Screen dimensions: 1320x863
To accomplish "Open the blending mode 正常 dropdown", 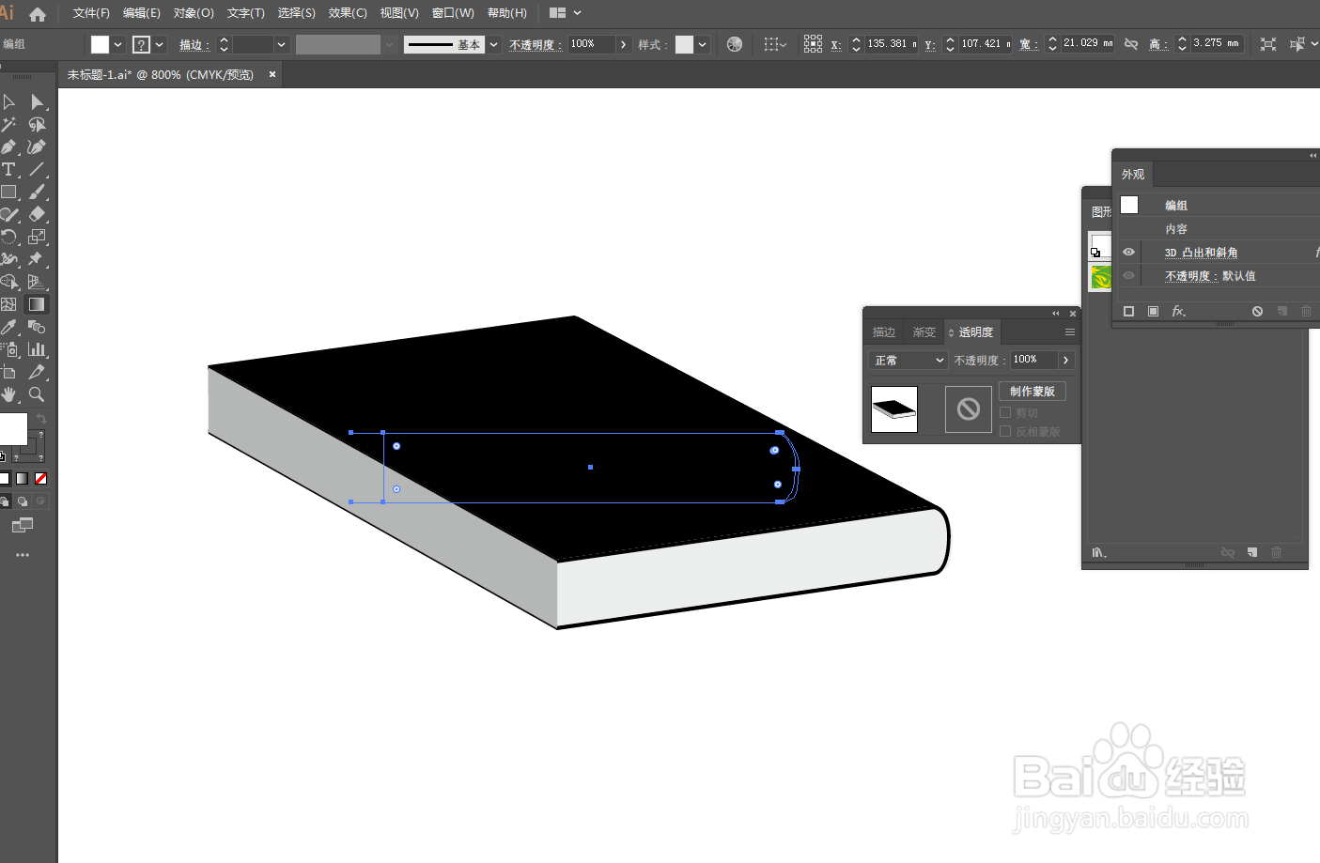I will pos(908,361).
